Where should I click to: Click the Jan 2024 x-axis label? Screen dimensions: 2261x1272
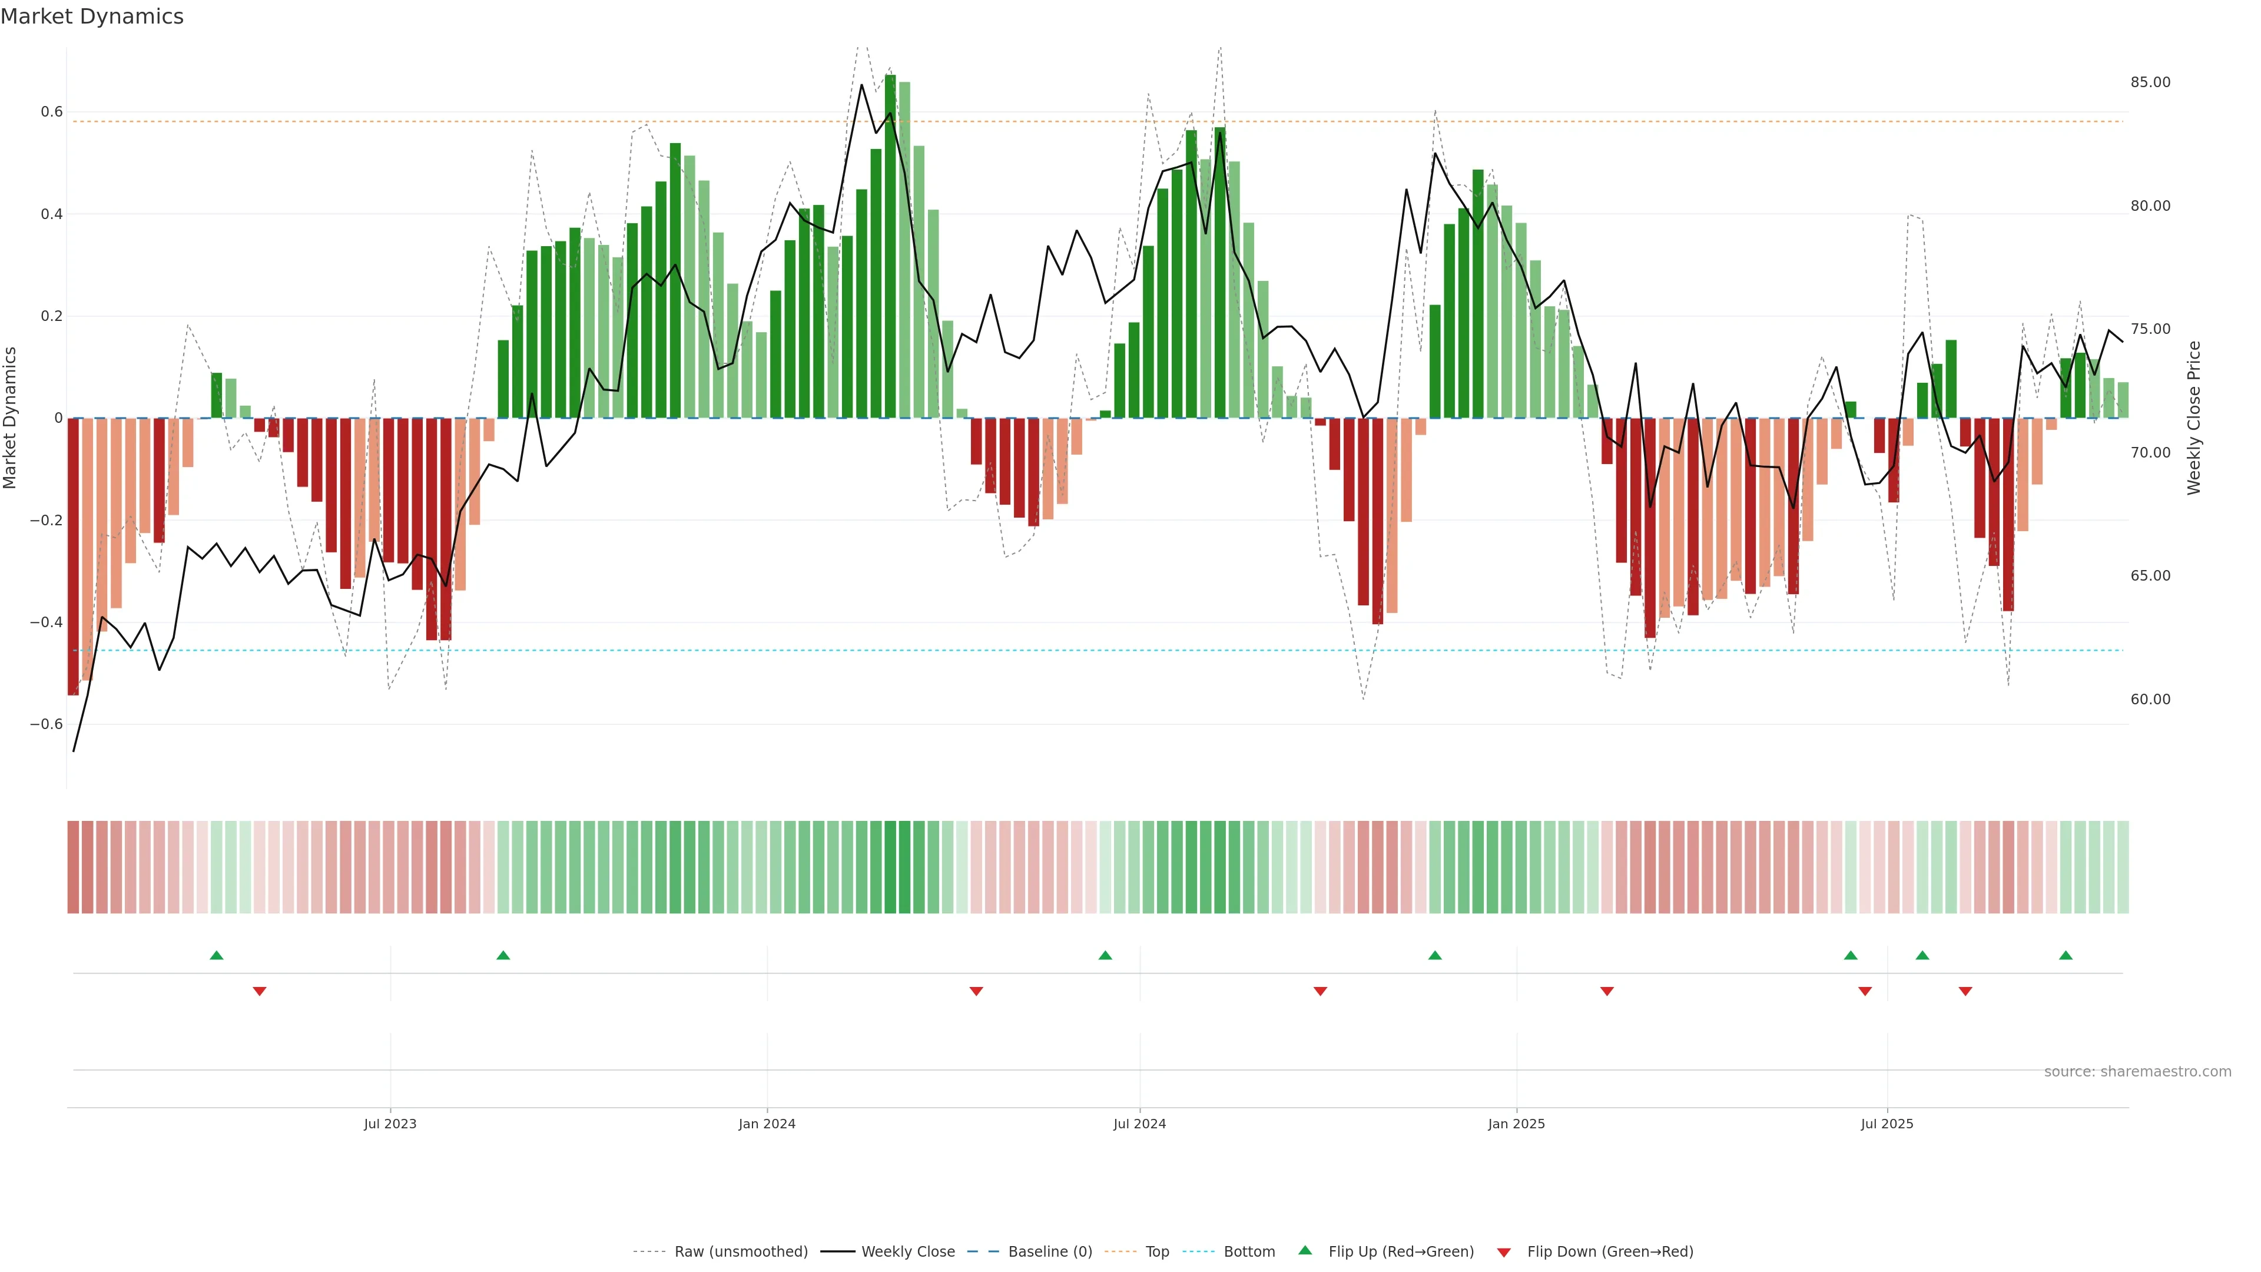766,1124
